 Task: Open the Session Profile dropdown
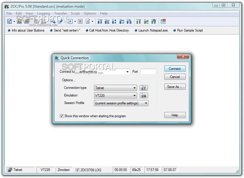click(x=121, y=103)
